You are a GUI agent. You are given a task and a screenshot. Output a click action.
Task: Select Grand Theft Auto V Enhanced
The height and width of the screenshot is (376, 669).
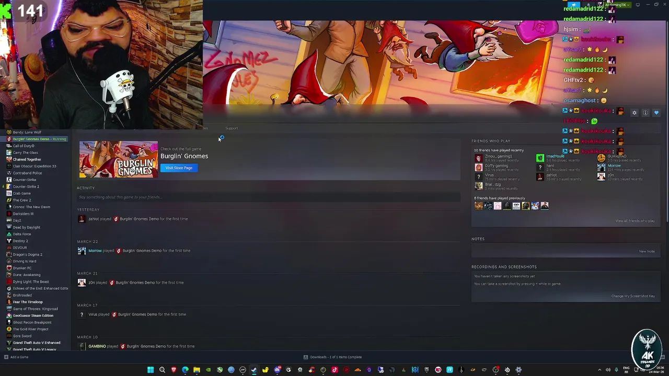[x=37, y=343]
